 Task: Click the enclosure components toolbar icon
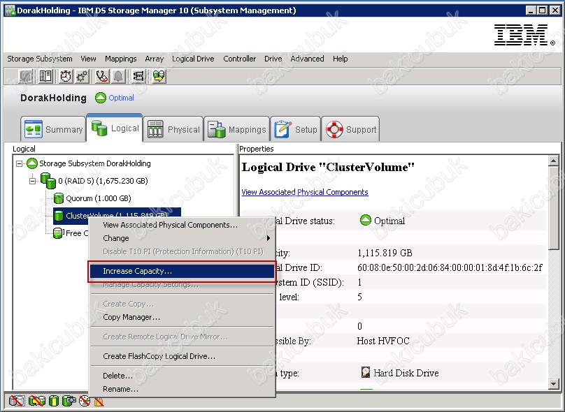coord(138,76)
